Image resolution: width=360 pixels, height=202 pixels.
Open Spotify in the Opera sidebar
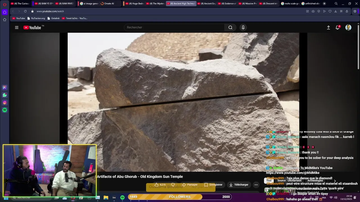pos(4,110)
